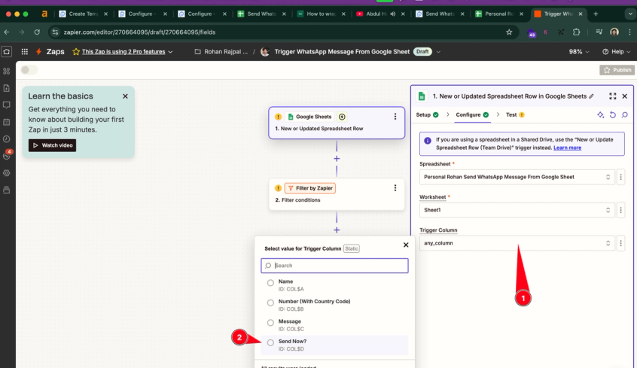637x368 pixels.
Task: Toggle the Zap on/off switch
Action: [x=29, y=70]
